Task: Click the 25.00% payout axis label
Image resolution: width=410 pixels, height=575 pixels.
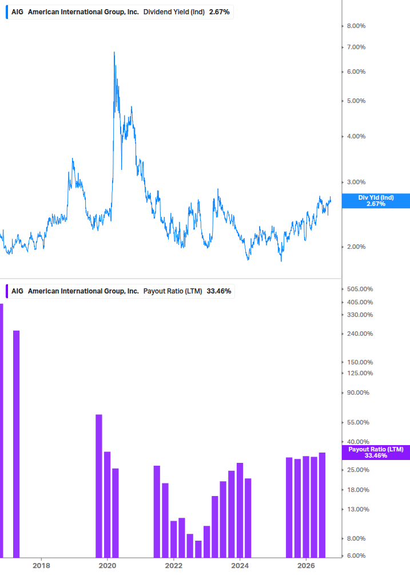Action: [x=358, y=470]
